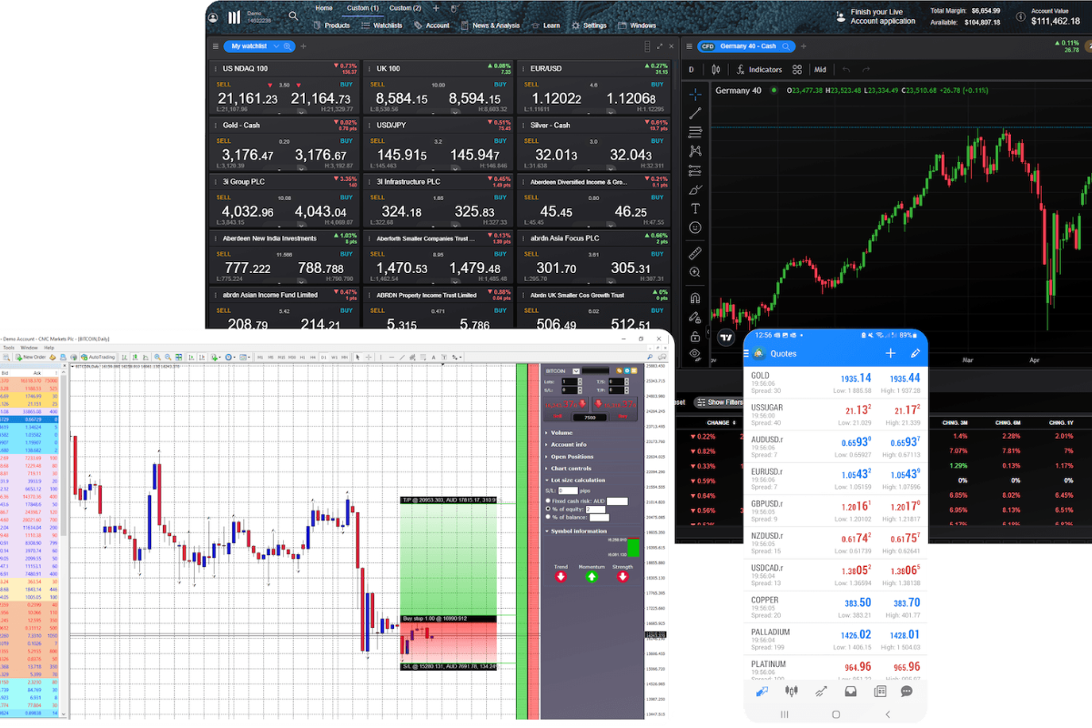
Task: Open the Germany 40 - Cash instrument selector
Action: tap(747, 46)
